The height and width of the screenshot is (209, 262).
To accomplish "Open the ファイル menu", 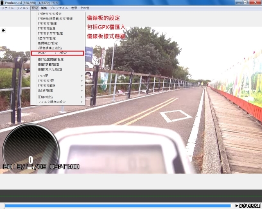I will [x=7, y=8].
